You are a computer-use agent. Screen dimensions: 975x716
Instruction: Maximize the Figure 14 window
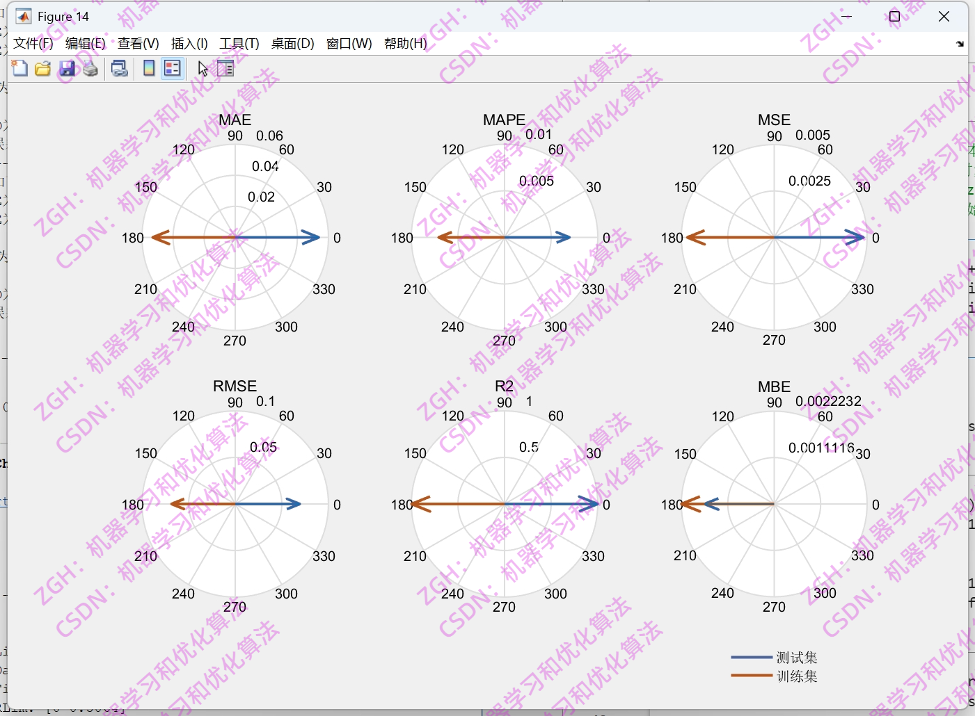[x=895, y=16]
